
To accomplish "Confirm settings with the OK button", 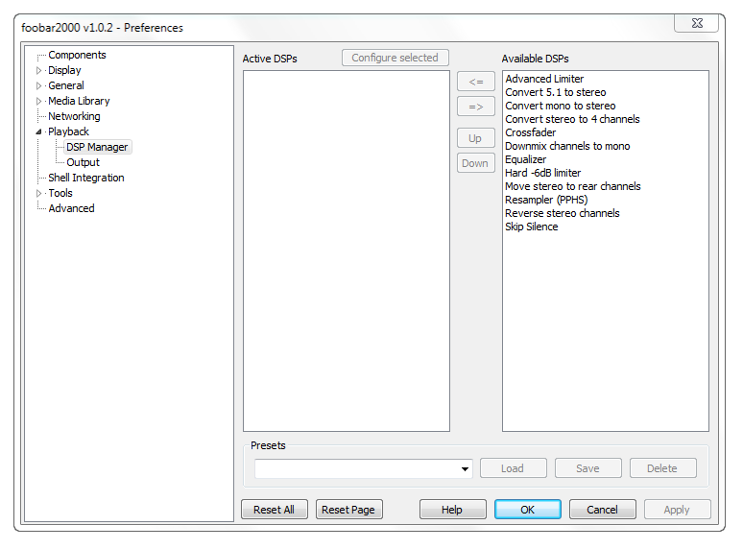I will point(527,510).
